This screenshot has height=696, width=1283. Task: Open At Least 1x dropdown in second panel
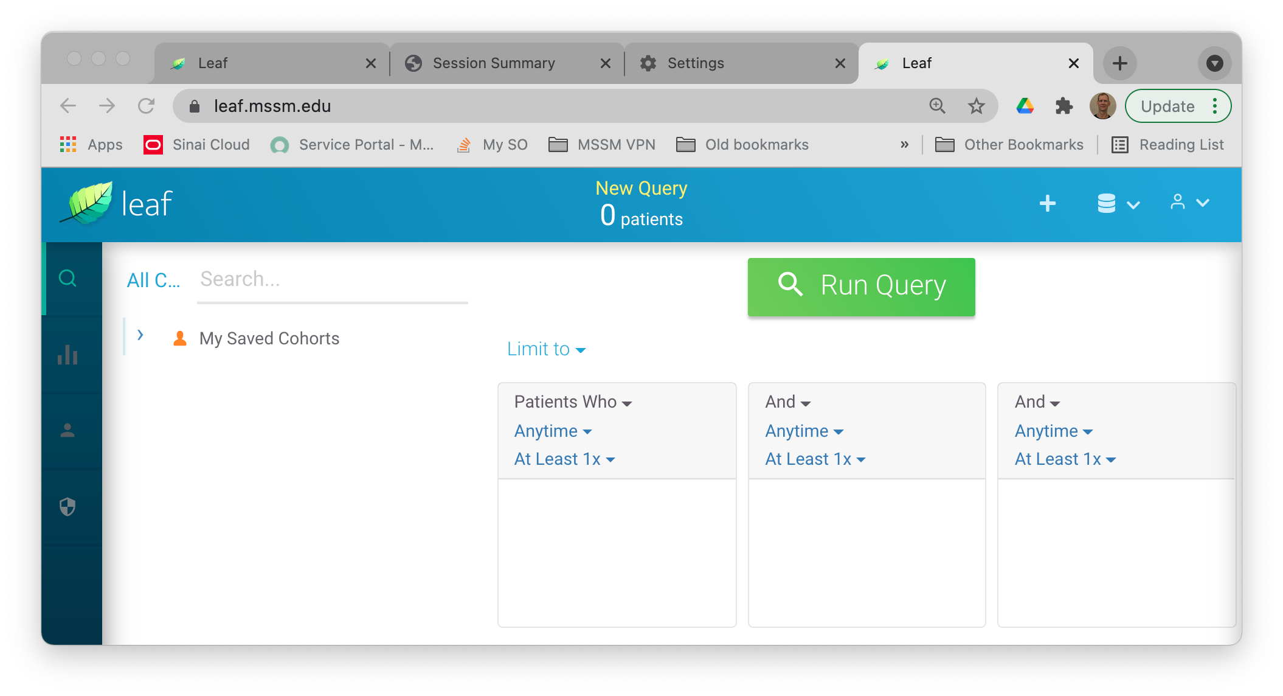(x=815, y=459)
